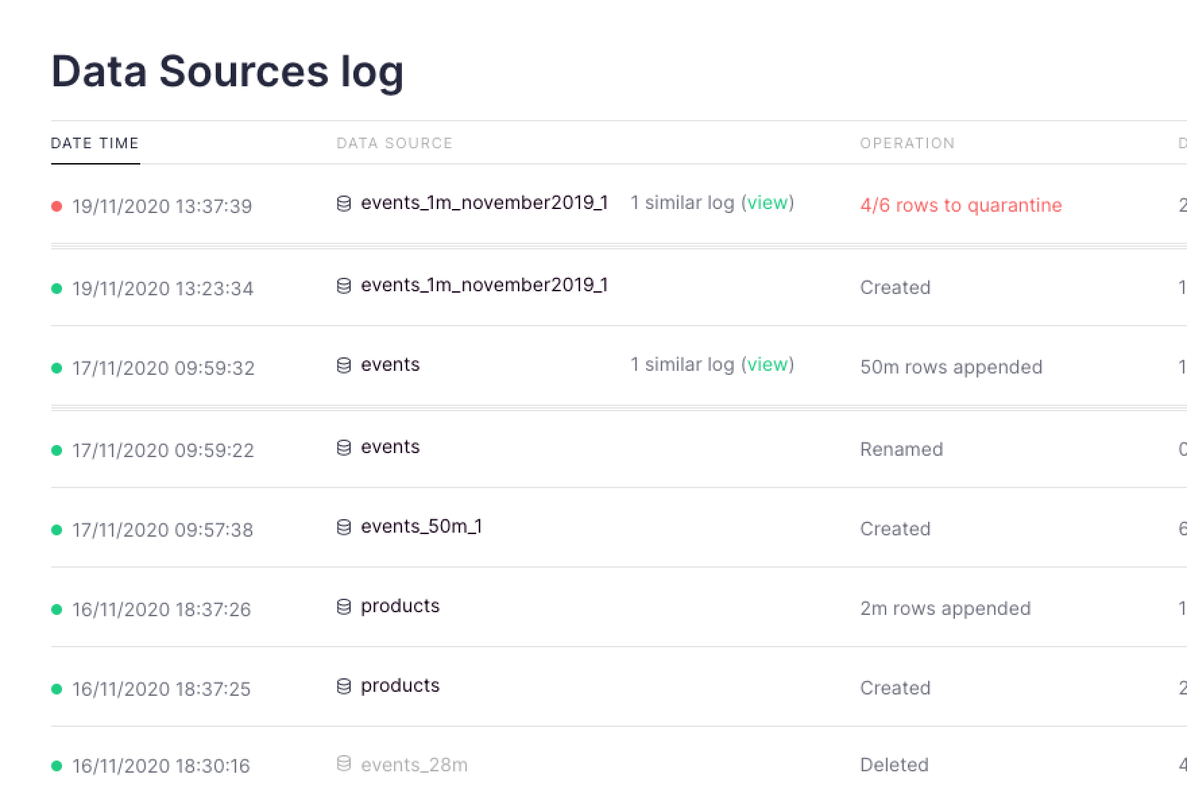Click green status dot at 16/11/2020 18:30:16
The image size is (1187, 801).
[57, 766]
